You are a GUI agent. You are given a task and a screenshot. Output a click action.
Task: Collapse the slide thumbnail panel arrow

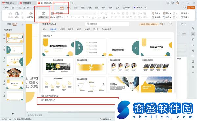coord(22,24)
